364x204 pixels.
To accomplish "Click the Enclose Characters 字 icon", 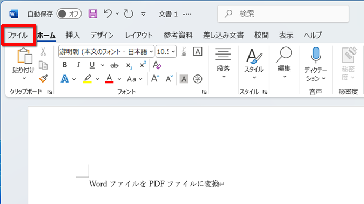I will point(198,79).
